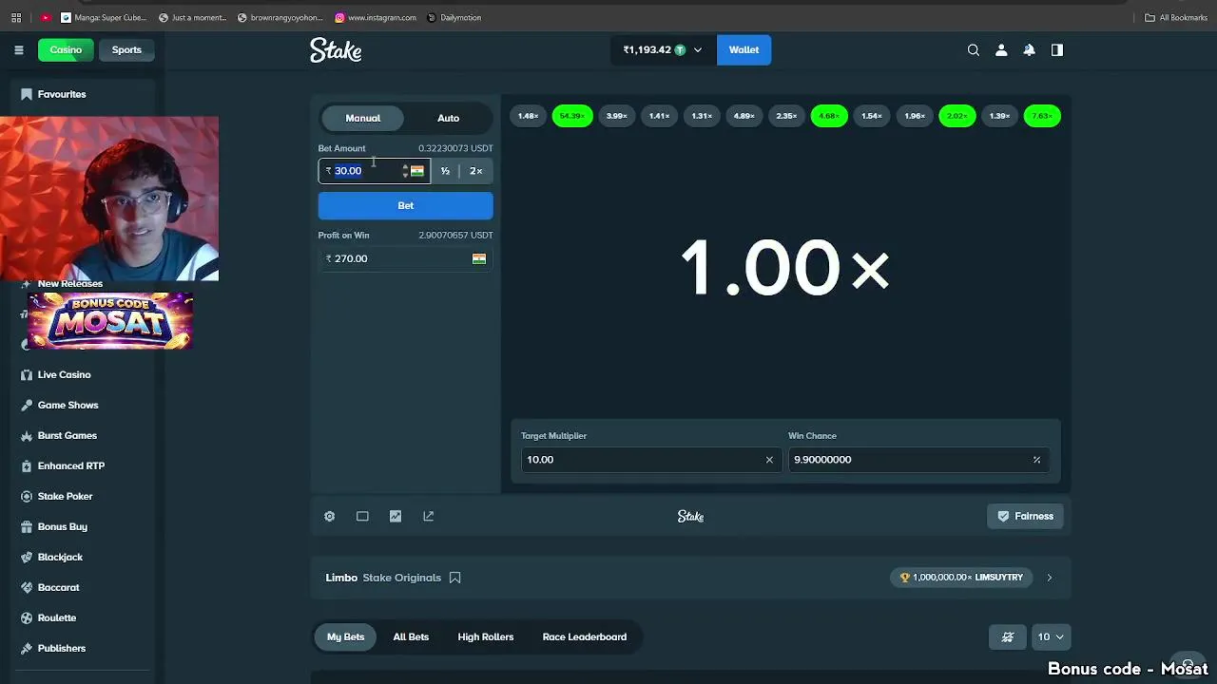
Task: Open the 3.99× past result chip
Action: (x=616, y=116)
